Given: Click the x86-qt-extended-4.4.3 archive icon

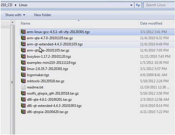Looking at the screenshot, I should tap(23, 106).
